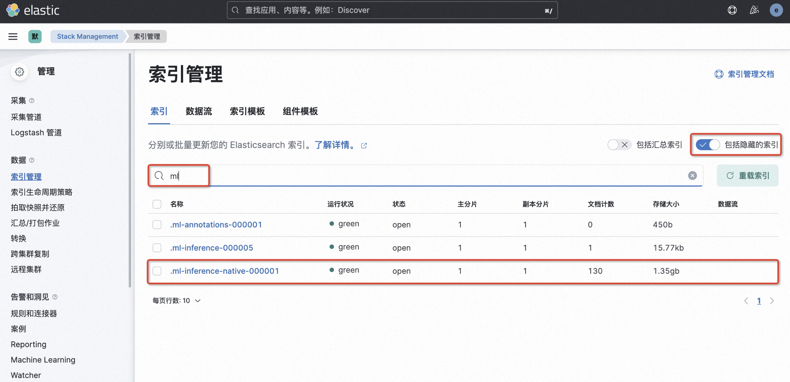
Task: Open Reporting in sidebar
Action: 29,345
